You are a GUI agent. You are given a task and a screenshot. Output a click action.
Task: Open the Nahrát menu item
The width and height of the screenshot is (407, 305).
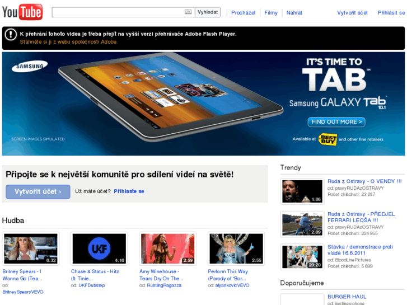(x=294, y=13)
